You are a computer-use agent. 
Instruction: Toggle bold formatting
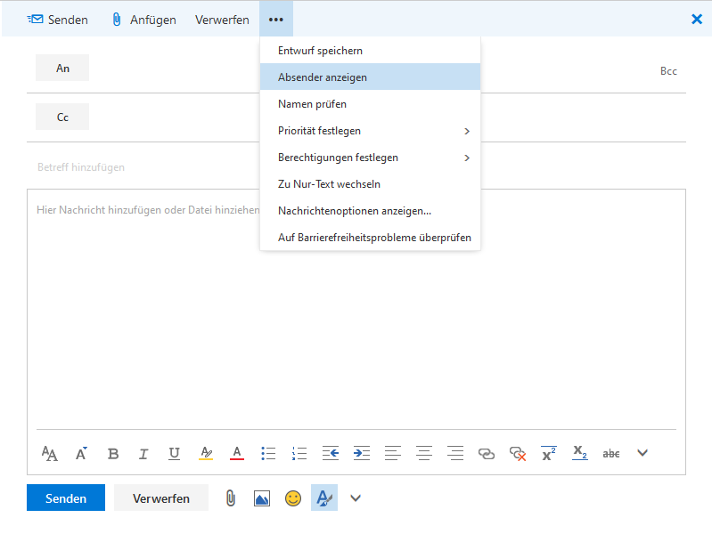coord(113,453)
